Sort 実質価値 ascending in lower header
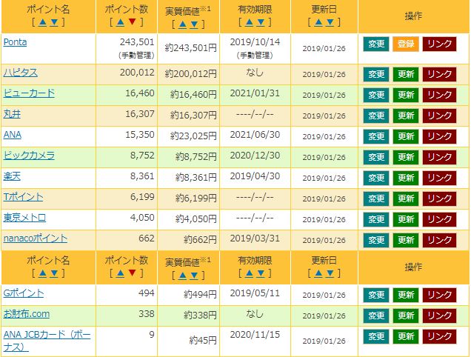This screenshot has height=357, width=471. coord(182,276)
